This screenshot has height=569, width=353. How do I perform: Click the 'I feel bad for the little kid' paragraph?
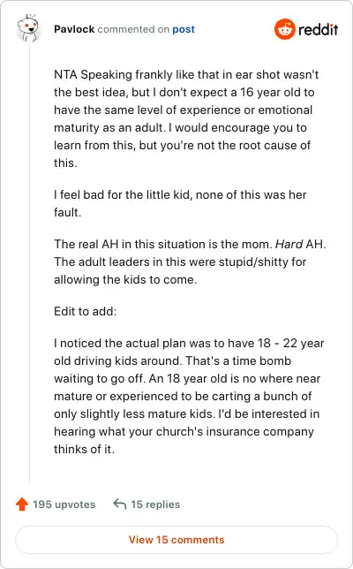180,203
